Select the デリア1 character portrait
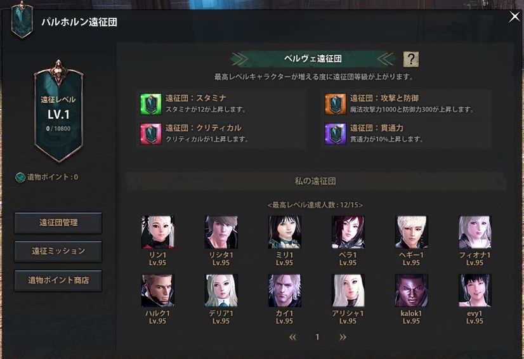 pyautogui.click(x=221, y=290)
